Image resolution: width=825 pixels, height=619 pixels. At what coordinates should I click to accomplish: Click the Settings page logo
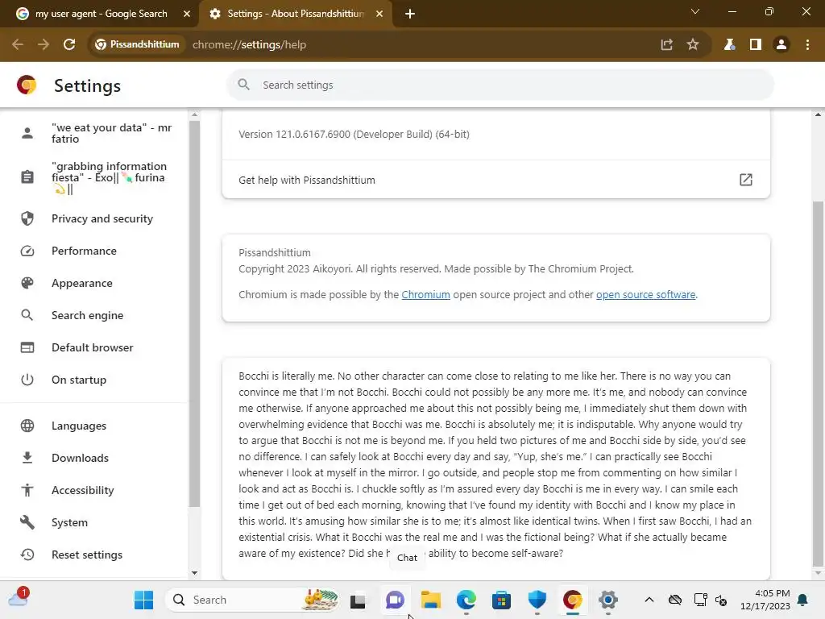(27, 85)
